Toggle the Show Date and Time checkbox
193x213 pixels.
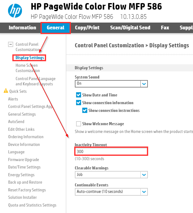pyautogui.click(x=79, y=95)
